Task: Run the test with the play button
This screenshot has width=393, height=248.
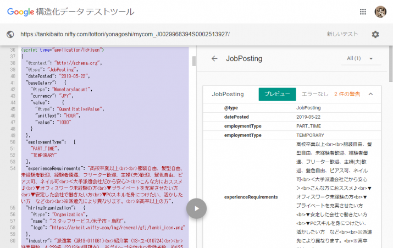Action: tap(197, 208)
